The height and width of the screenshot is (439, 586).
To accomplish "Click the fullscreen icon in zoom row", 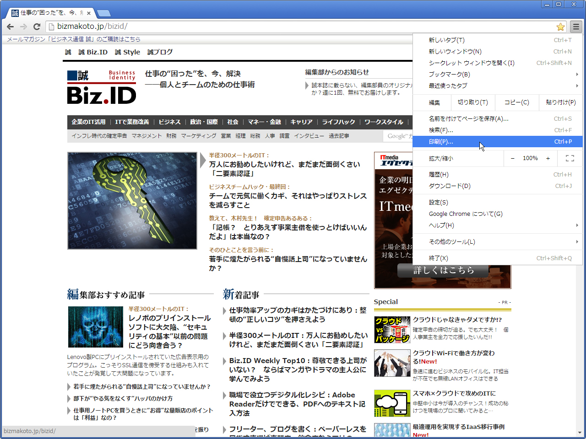I will (570, 158).
